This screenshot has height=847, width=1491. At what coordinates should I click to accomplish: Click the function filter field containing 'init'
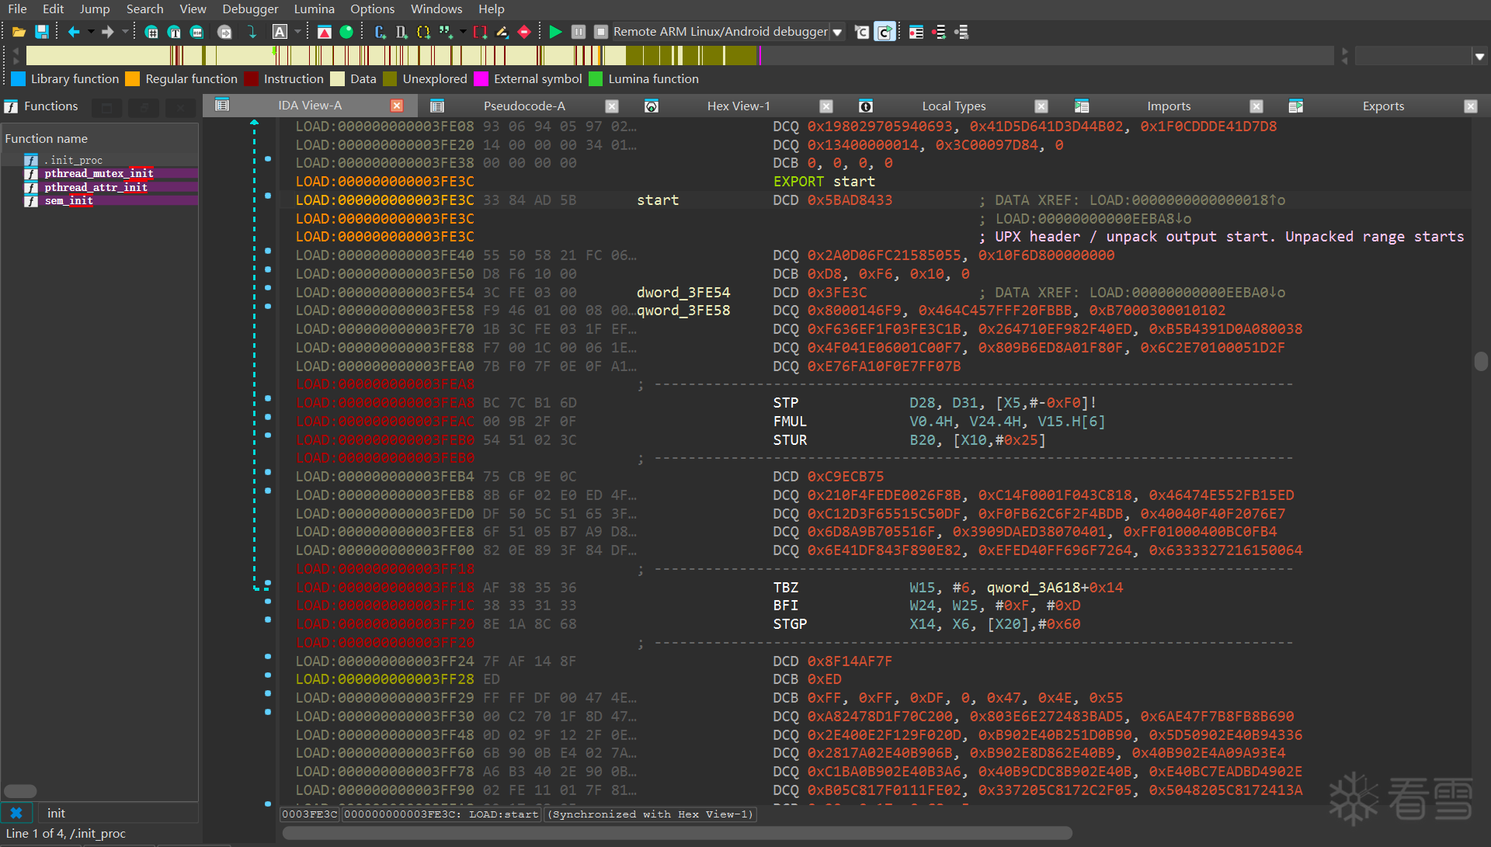[118, 813]
